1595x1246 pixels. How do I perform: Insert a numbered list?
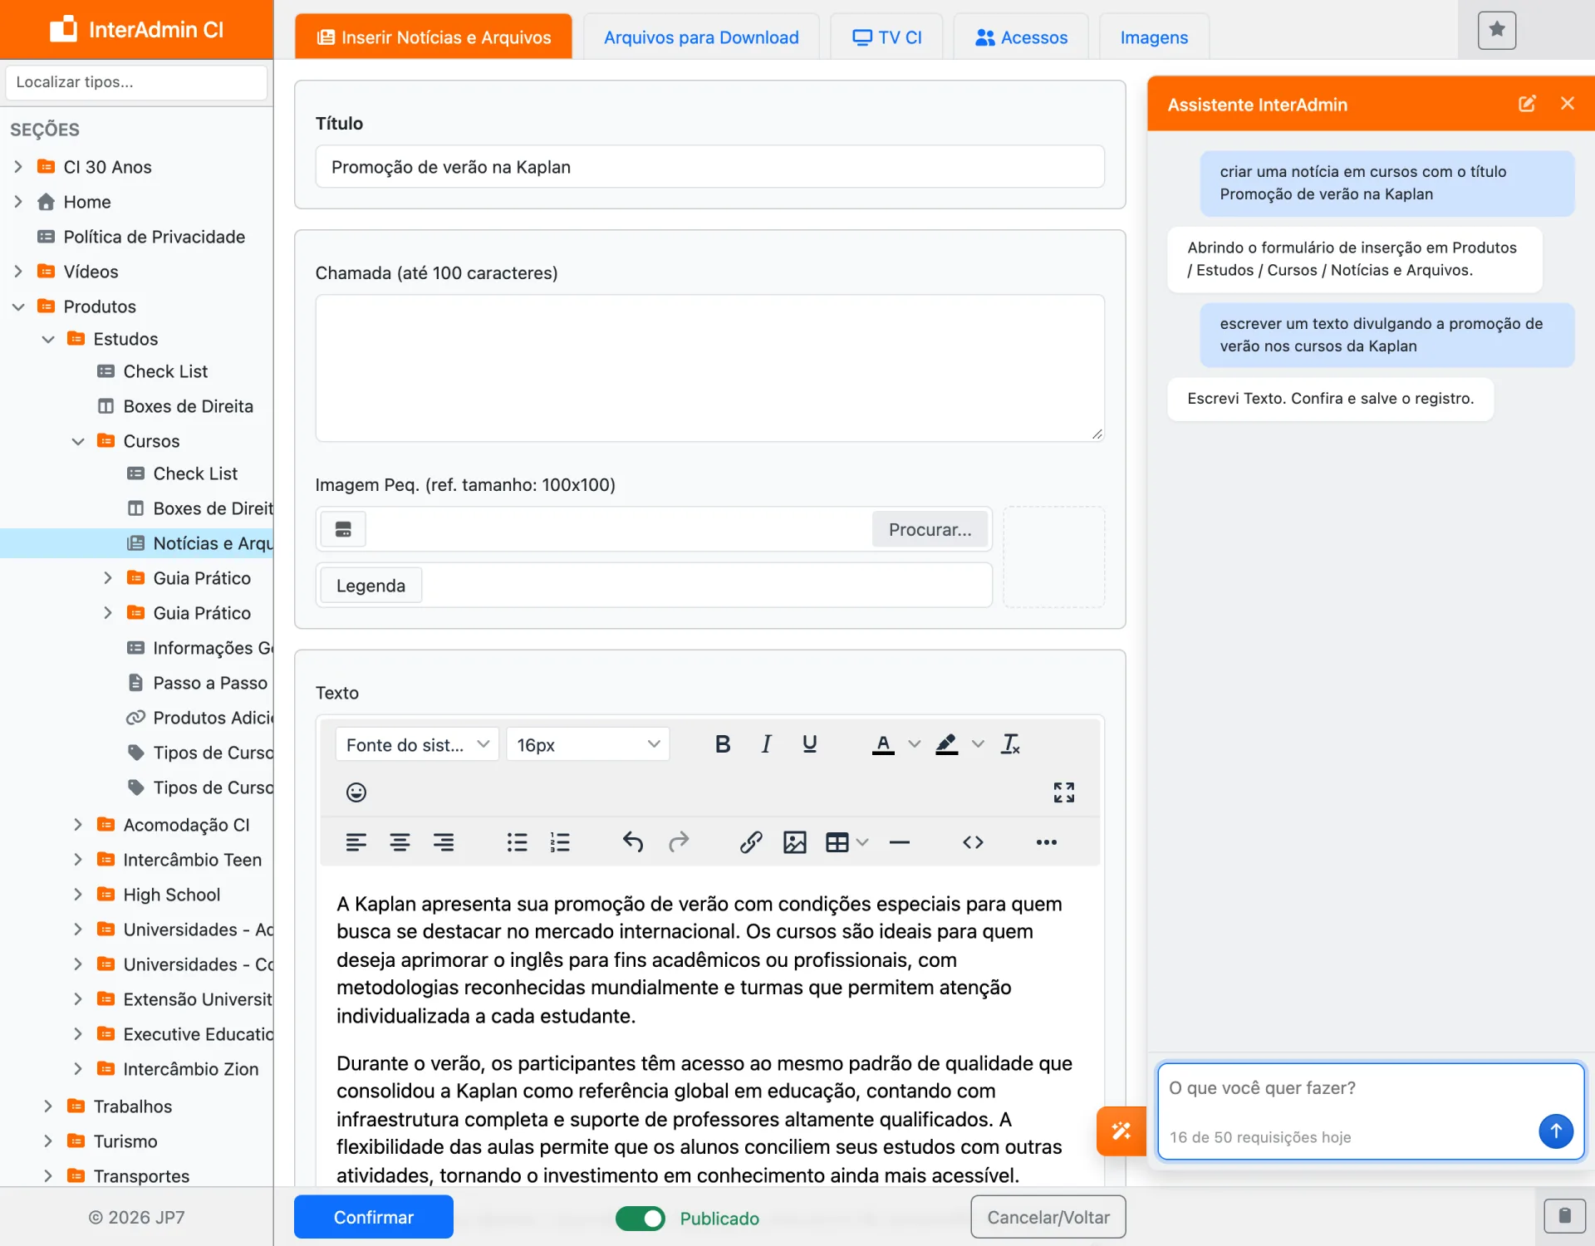point(560,842)
